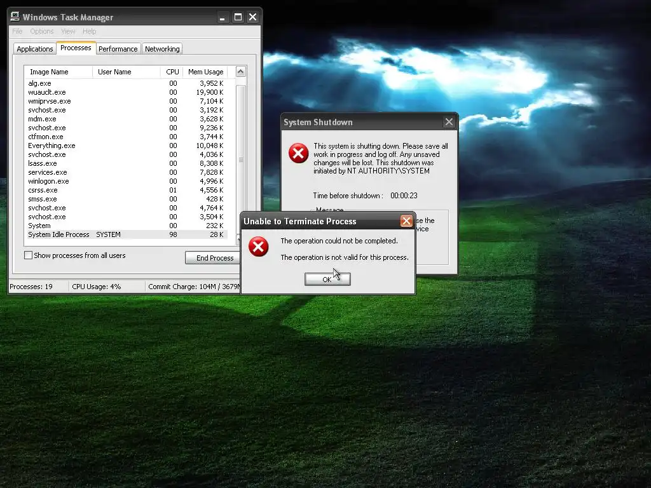Screen dimensions: 651x488
Task: Click the process list scrollbar thumb
Action: point(241,159)
